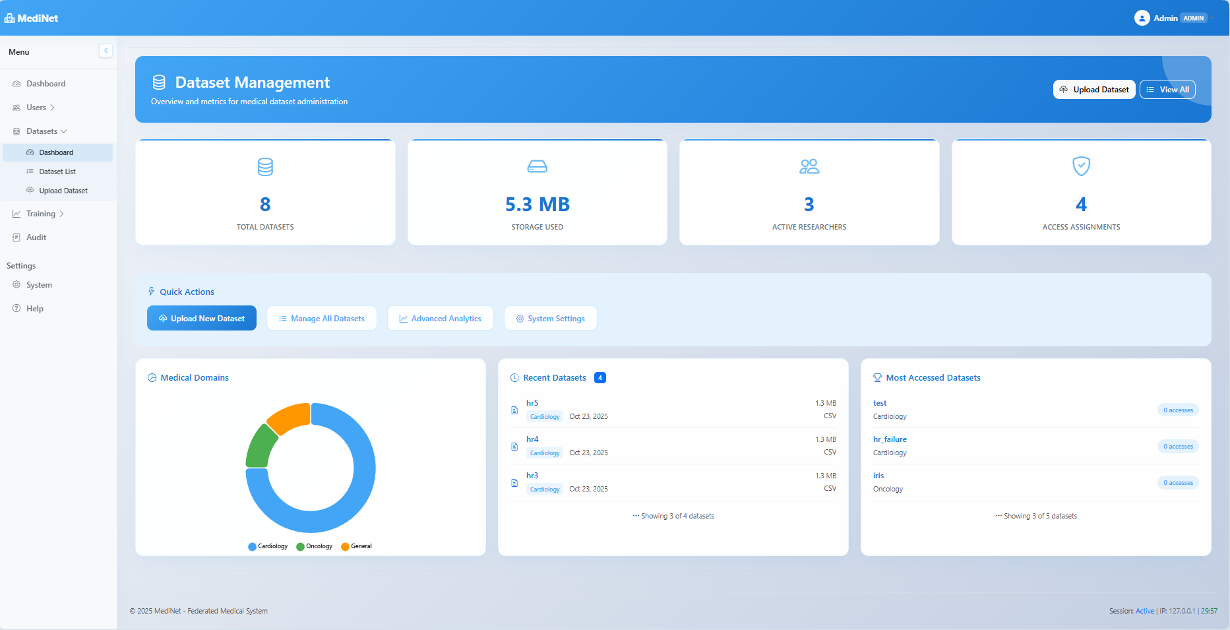
Task: Click the Admin profile avatar icon
Action: 1143,17
